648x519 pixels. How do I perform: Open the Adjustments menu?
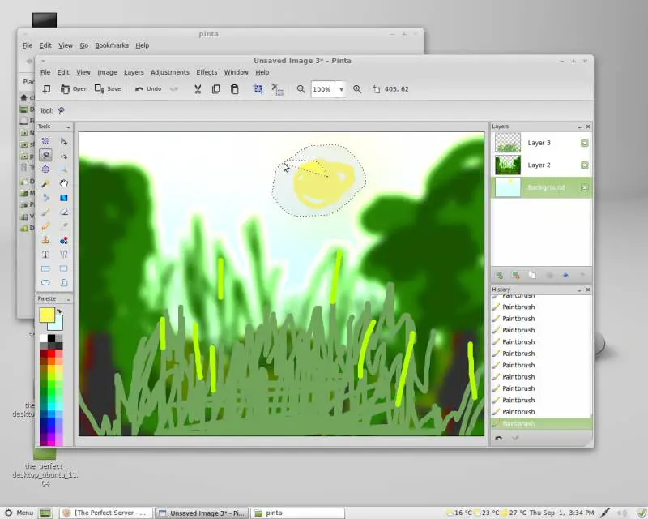(170, 72)
